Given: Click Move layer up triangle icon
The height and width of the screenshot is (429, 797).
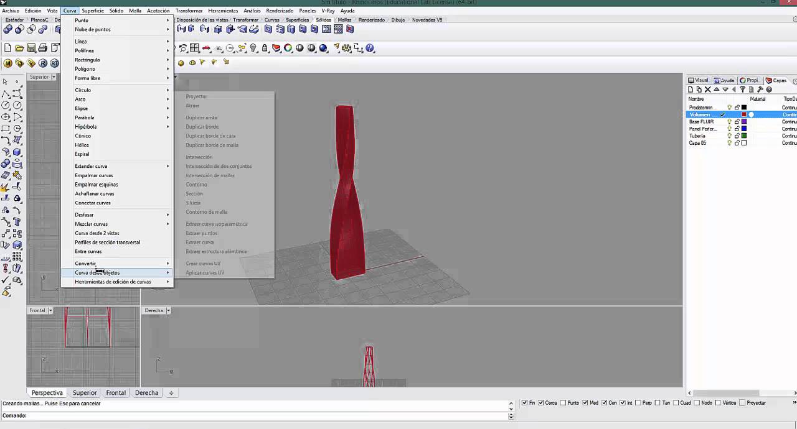Looking at the screenshot, I should (x=717, y=90).
